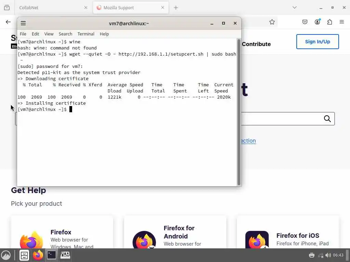Select the Firefox product icon

pos(31,240)
